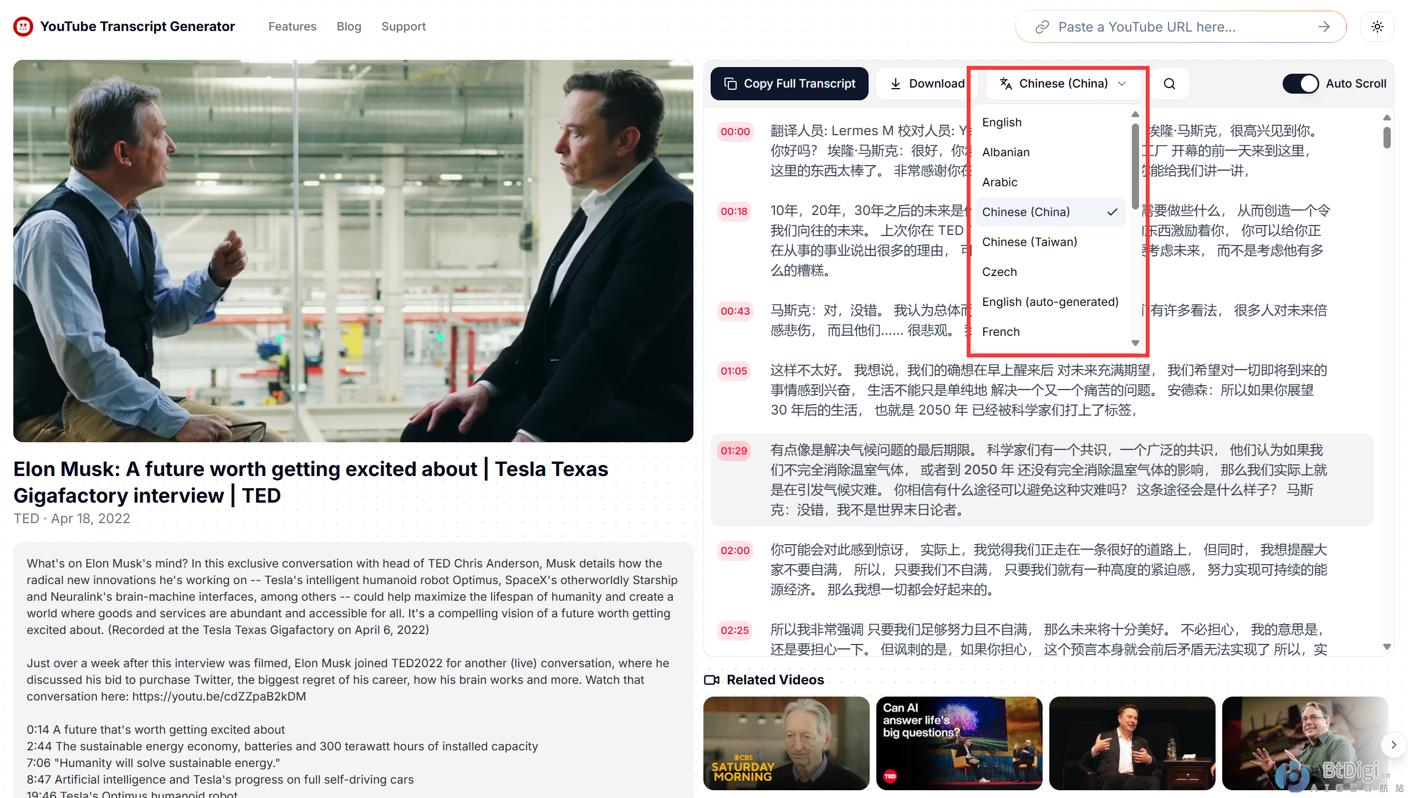Click the download icon on the Download button
Image resolution: width=1419 pixels, height=798 pixels.
coord(896,83)
